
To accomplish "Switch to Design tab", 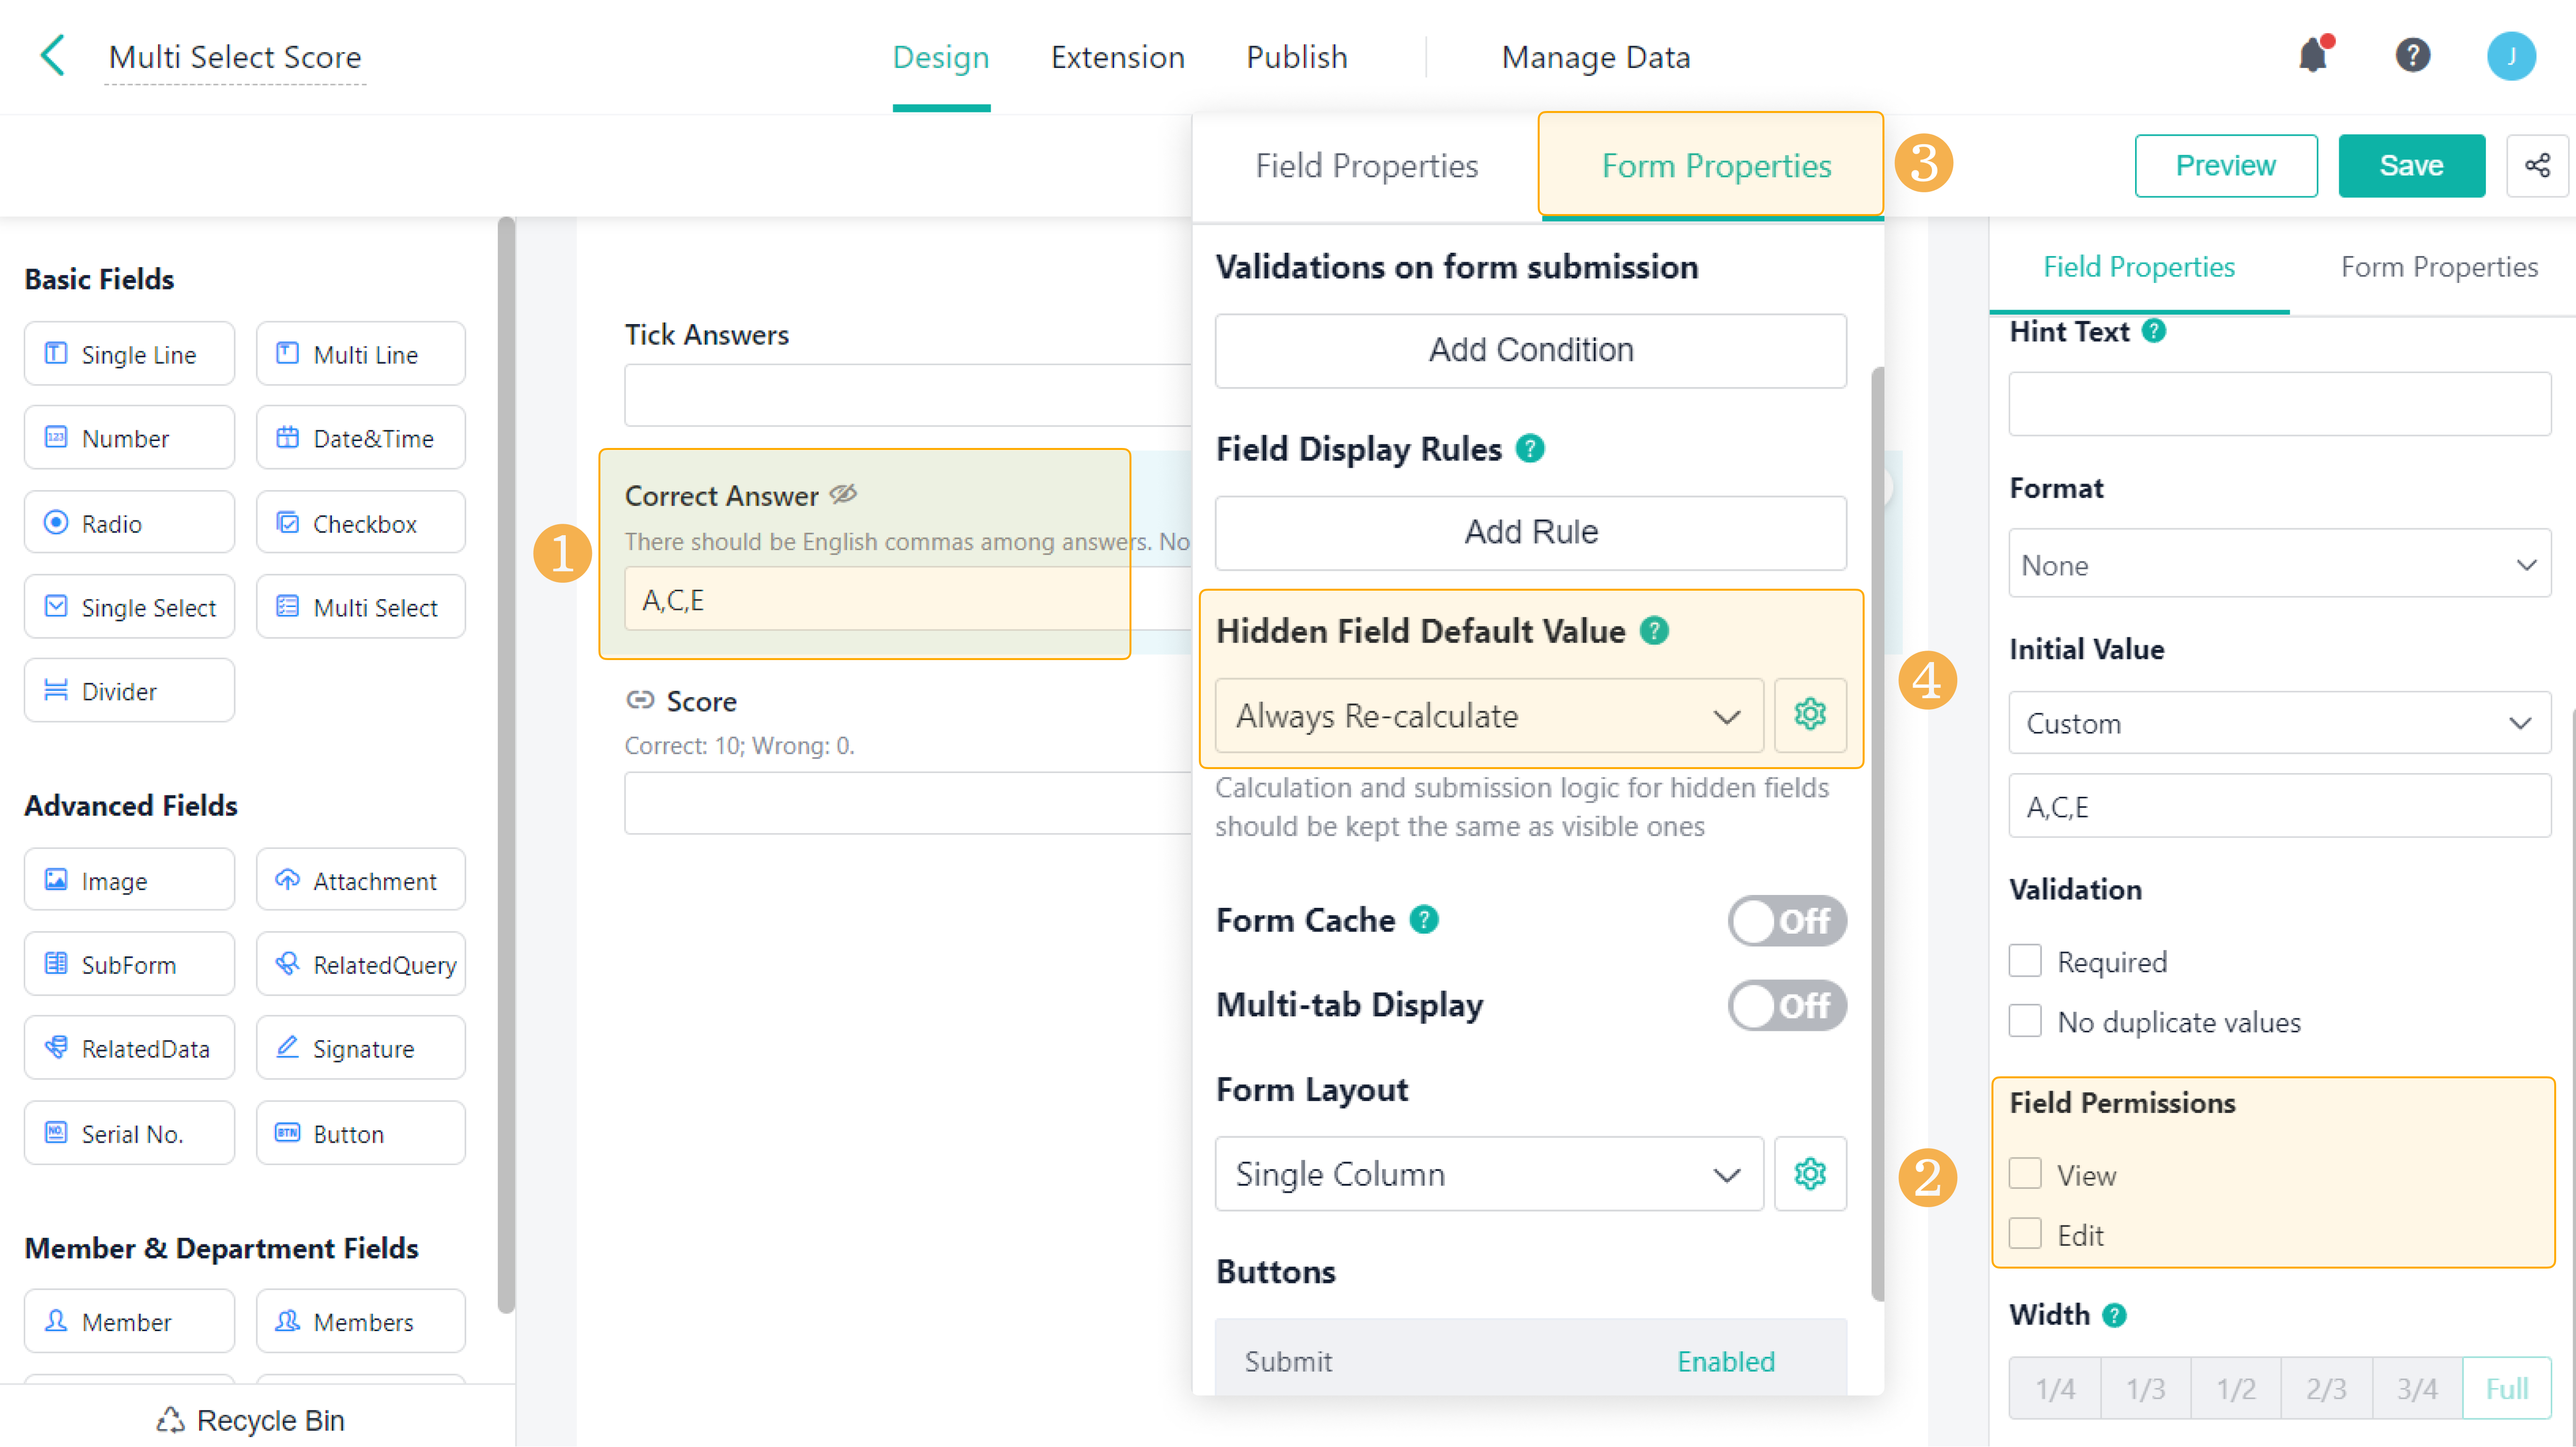I will 940,57.
